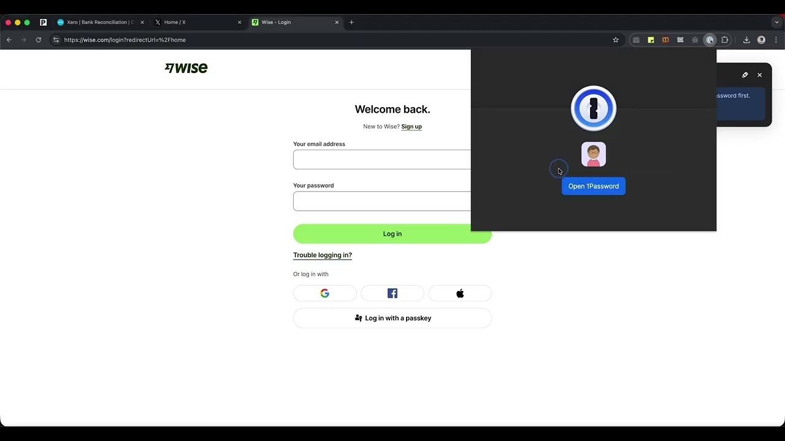Click the Wise logo
Viewport: 785px width, 441px height.
point(186,68)
